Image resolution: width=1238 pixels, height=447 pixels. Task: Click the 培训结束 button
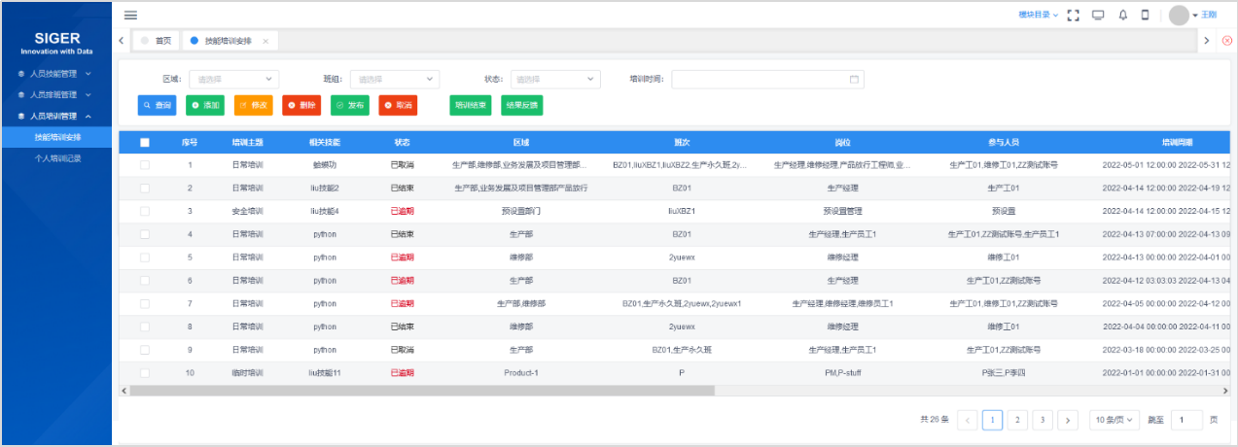tap(471, 105)
